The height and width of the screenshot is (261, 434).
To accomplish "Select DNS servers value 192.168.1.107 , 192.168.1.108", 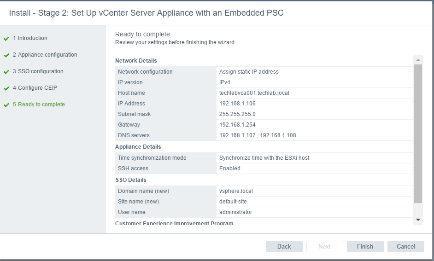I will pyautogui.click(x=258, y=135).
